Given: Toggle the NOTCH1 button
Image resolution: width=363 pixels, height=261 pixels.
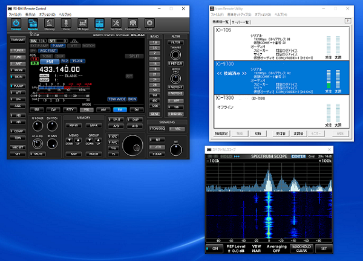Looking at the screenshot, I should click(x=175, y=88).
